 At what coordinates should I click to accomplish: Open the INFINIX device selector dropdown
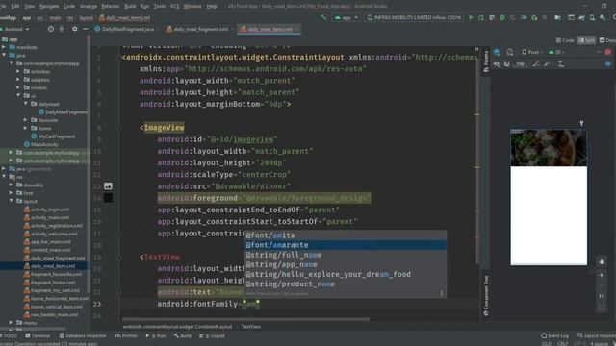pyautogui.click(x=414, y=17)
